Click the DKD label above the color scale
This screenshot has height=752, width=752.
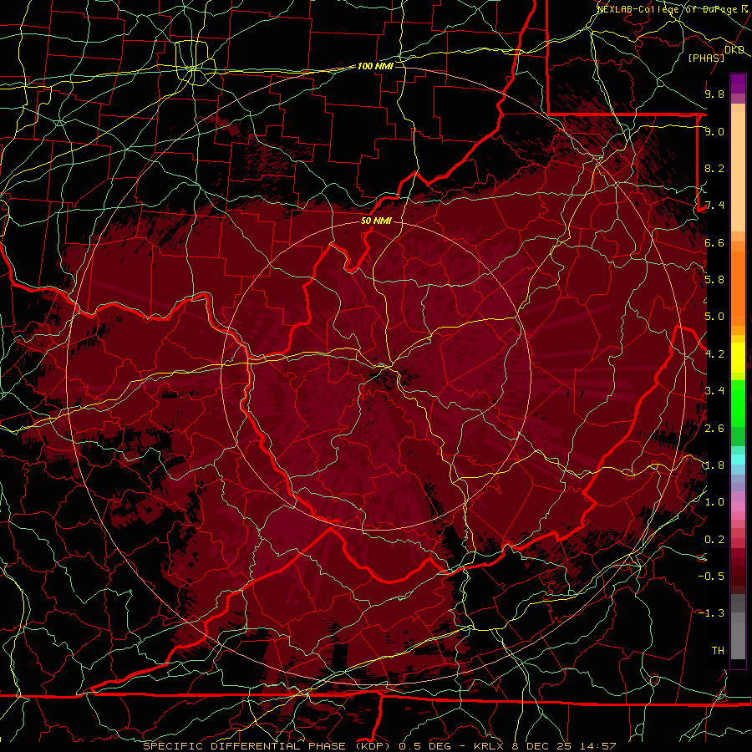734,50
